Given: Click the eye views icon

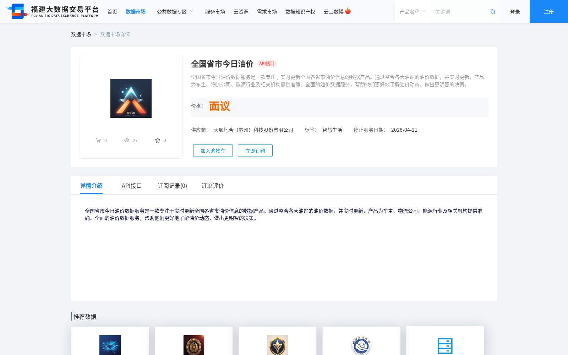Looking at the screenshot, I should [127, 140].
